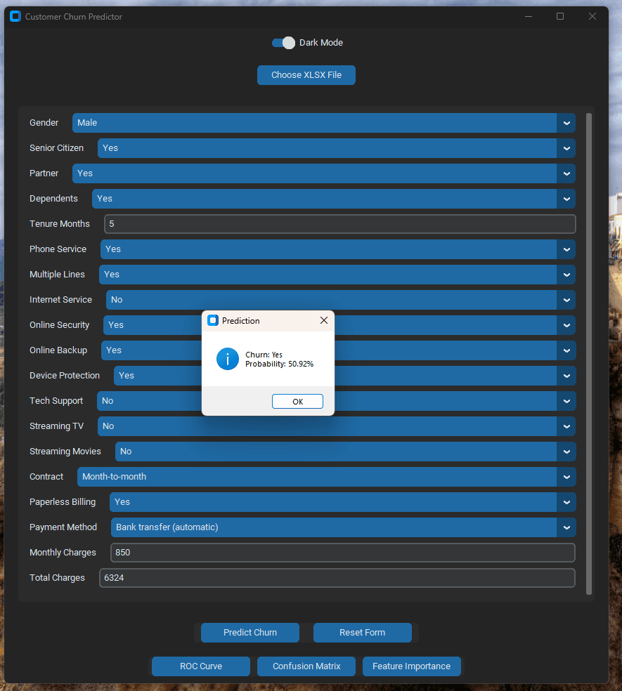
Task: Click the Reset Form button
Action: (x=362, y=633)
